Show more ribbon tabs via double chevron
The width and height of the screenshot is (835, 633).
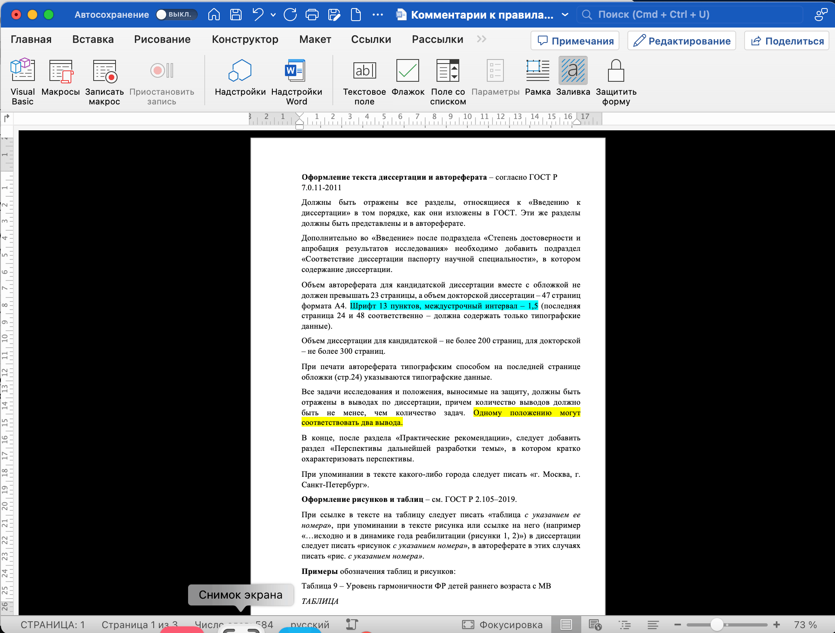[482, 39]
